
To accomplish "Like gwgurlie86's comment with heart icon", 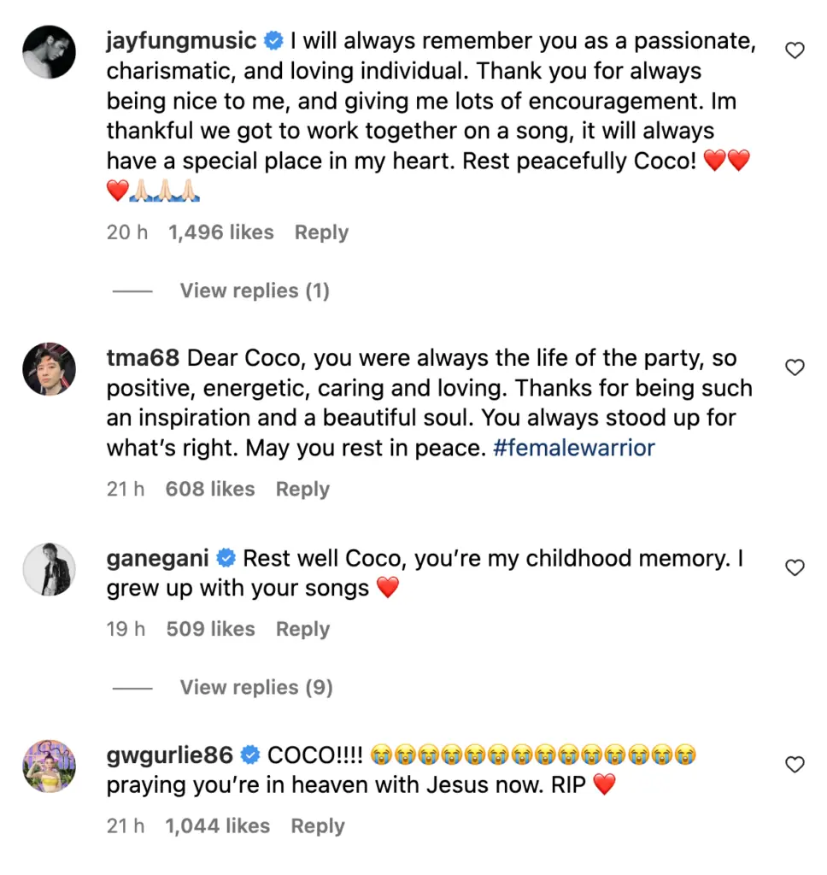I will pos(795,765).
